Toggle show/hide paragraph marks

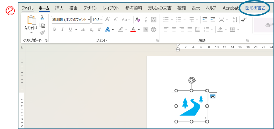[x=244, y=20]
